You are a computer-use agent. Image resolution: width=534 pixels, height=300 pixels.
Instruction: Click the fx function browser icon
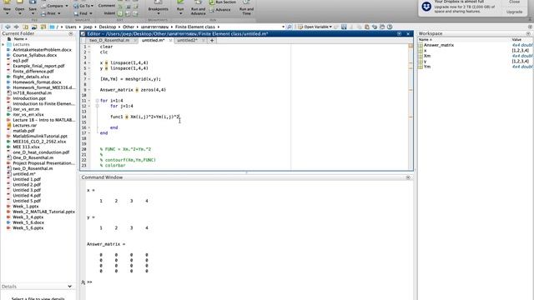coord(83,282)
